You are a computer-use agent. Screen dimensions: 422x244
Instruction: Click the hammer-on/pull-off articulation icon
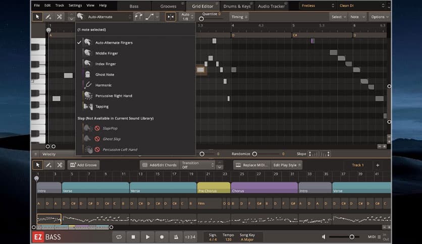click(x=139, y=17)
